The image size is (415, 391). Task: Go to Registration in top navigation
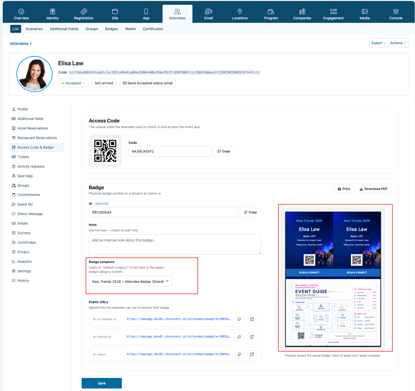83,14
